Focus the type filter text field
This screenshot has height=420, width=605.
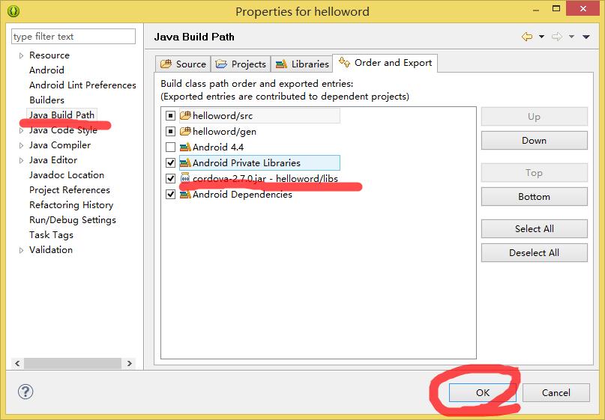tap(73, 36)
